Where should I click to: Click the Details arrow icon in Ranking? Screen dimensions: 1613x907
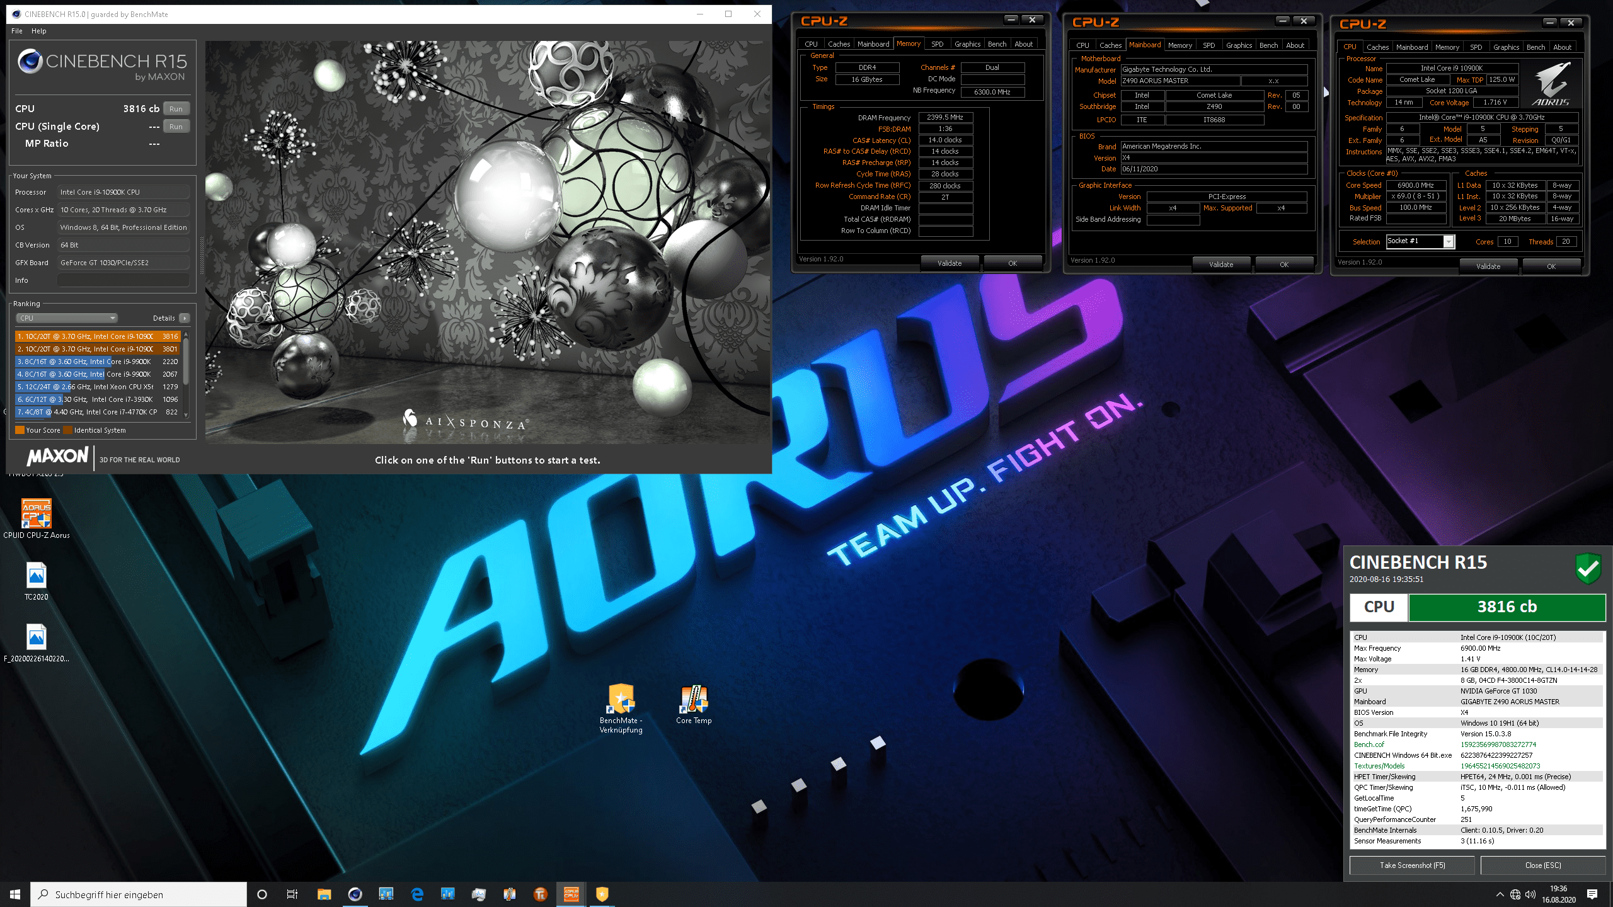coord(185,318)
